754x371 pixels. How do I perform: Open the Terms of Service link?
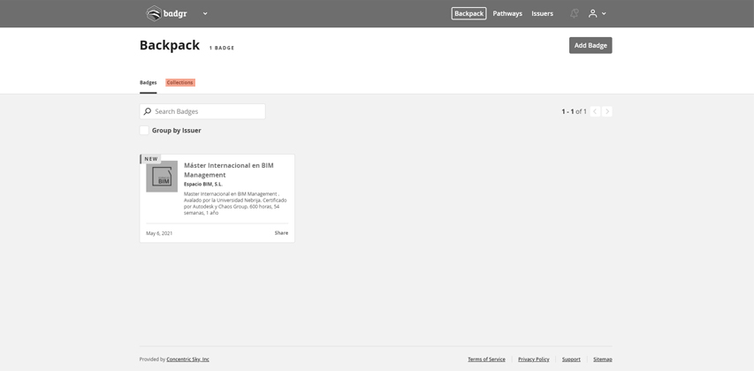pyautogui.click(x=487, y=360)
